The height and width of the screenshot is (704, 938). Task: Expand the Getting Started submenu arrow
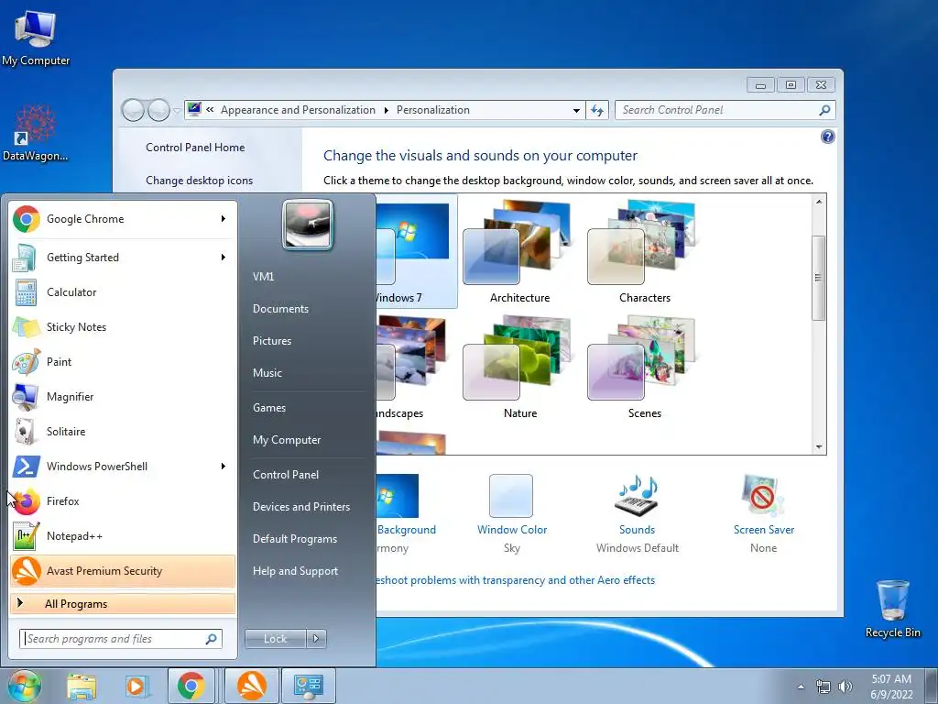[224, 258]
